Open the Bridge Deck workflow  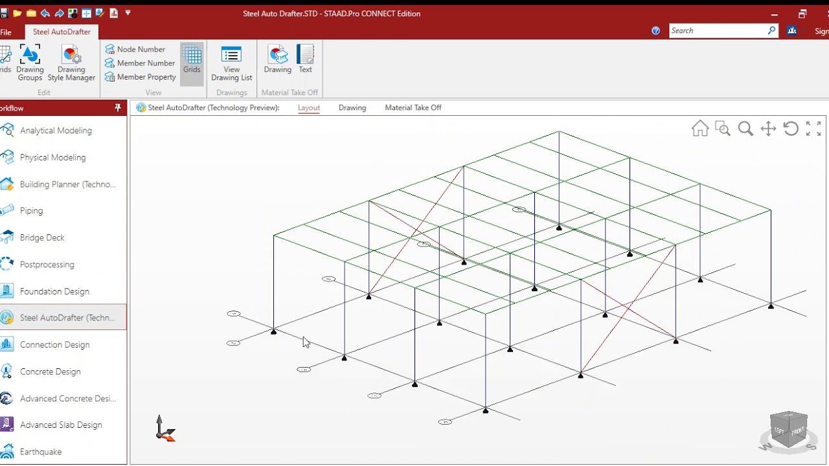click(63, 238)
